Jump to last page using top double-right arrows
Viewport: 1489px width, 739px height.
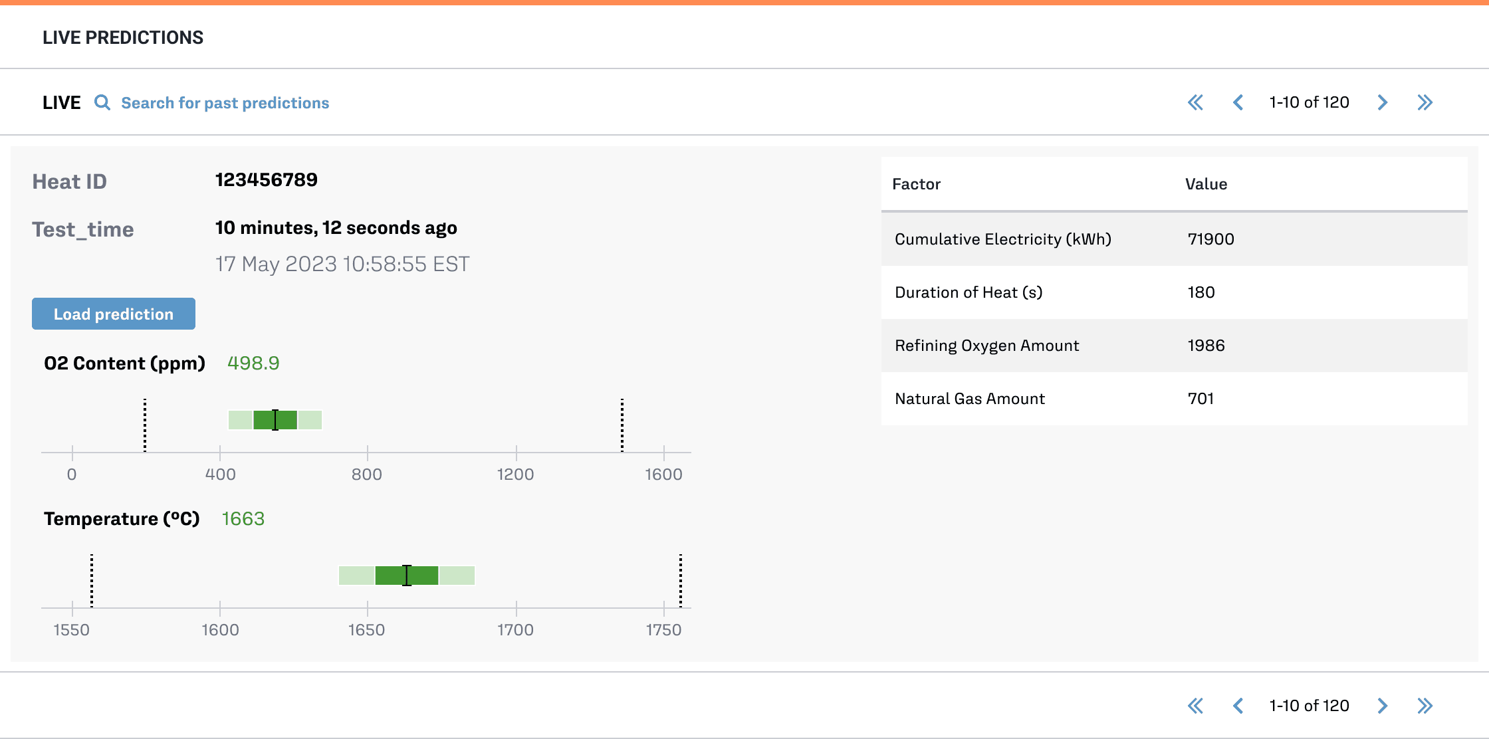tap(1425, 102)
